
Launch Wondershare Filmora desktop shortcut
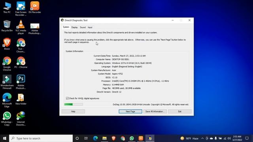pyautogui.click(x=7, y=82)
